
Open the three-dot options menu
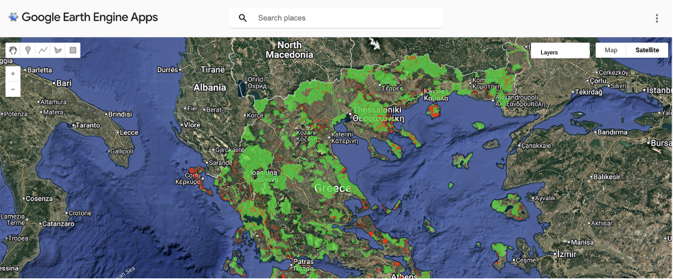[x=657, y=19]
